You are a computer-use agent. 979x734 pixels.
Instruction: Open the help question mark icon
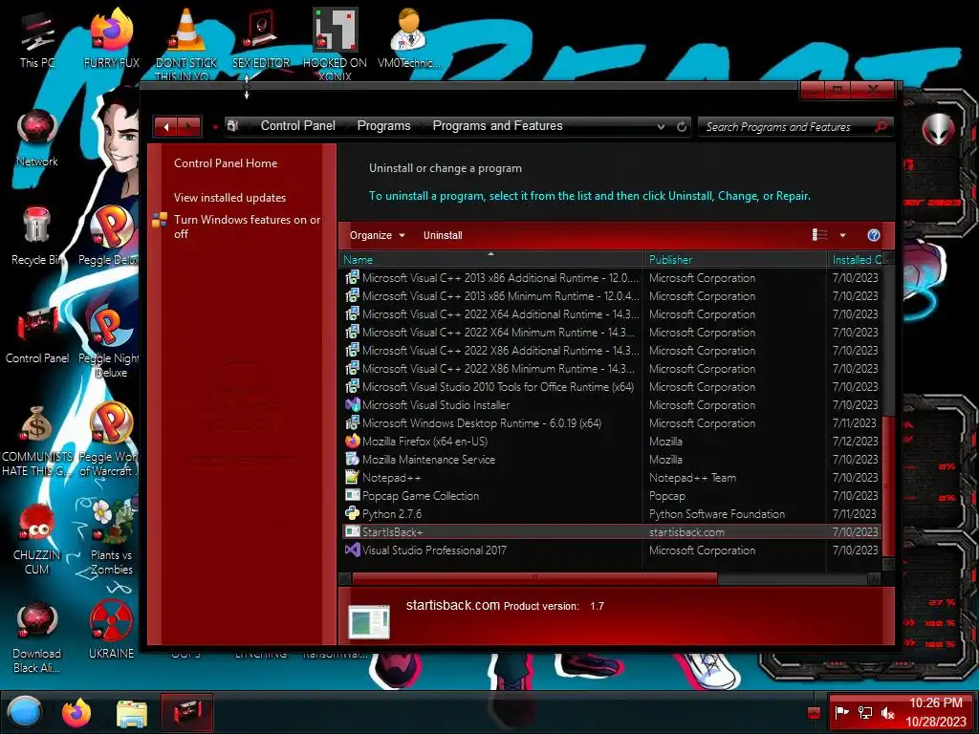(x=874, y=235)
